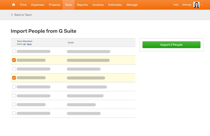210x136 pixels.
Task: Open the Reports tab
Action: click(x=82, y=5)
